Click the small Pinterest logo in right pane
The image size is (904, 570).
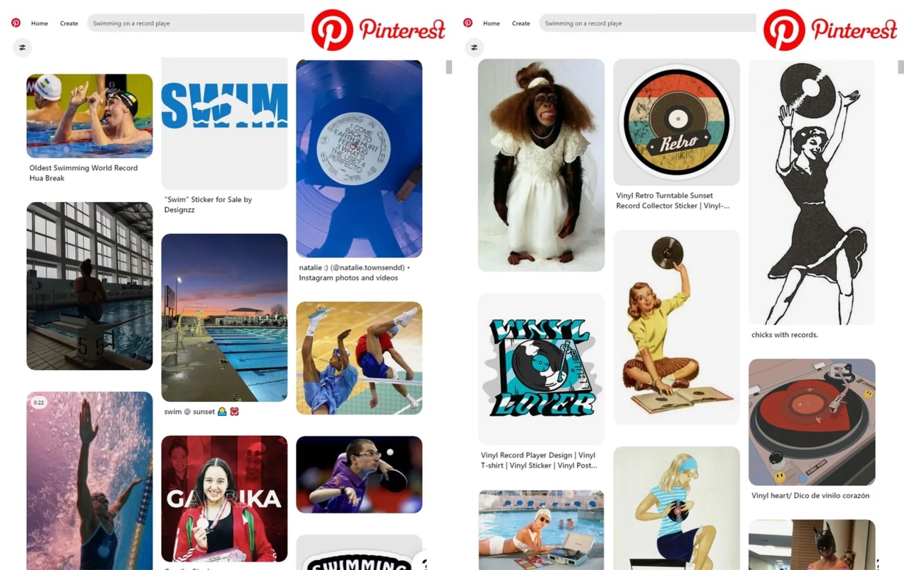pyautogui.click(x=468, y=23)
